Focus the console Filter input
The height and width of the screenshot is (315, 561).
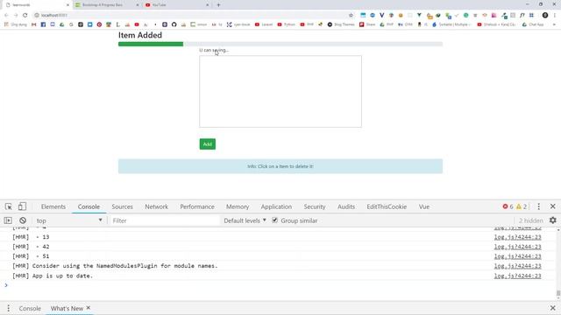[165, 220]
